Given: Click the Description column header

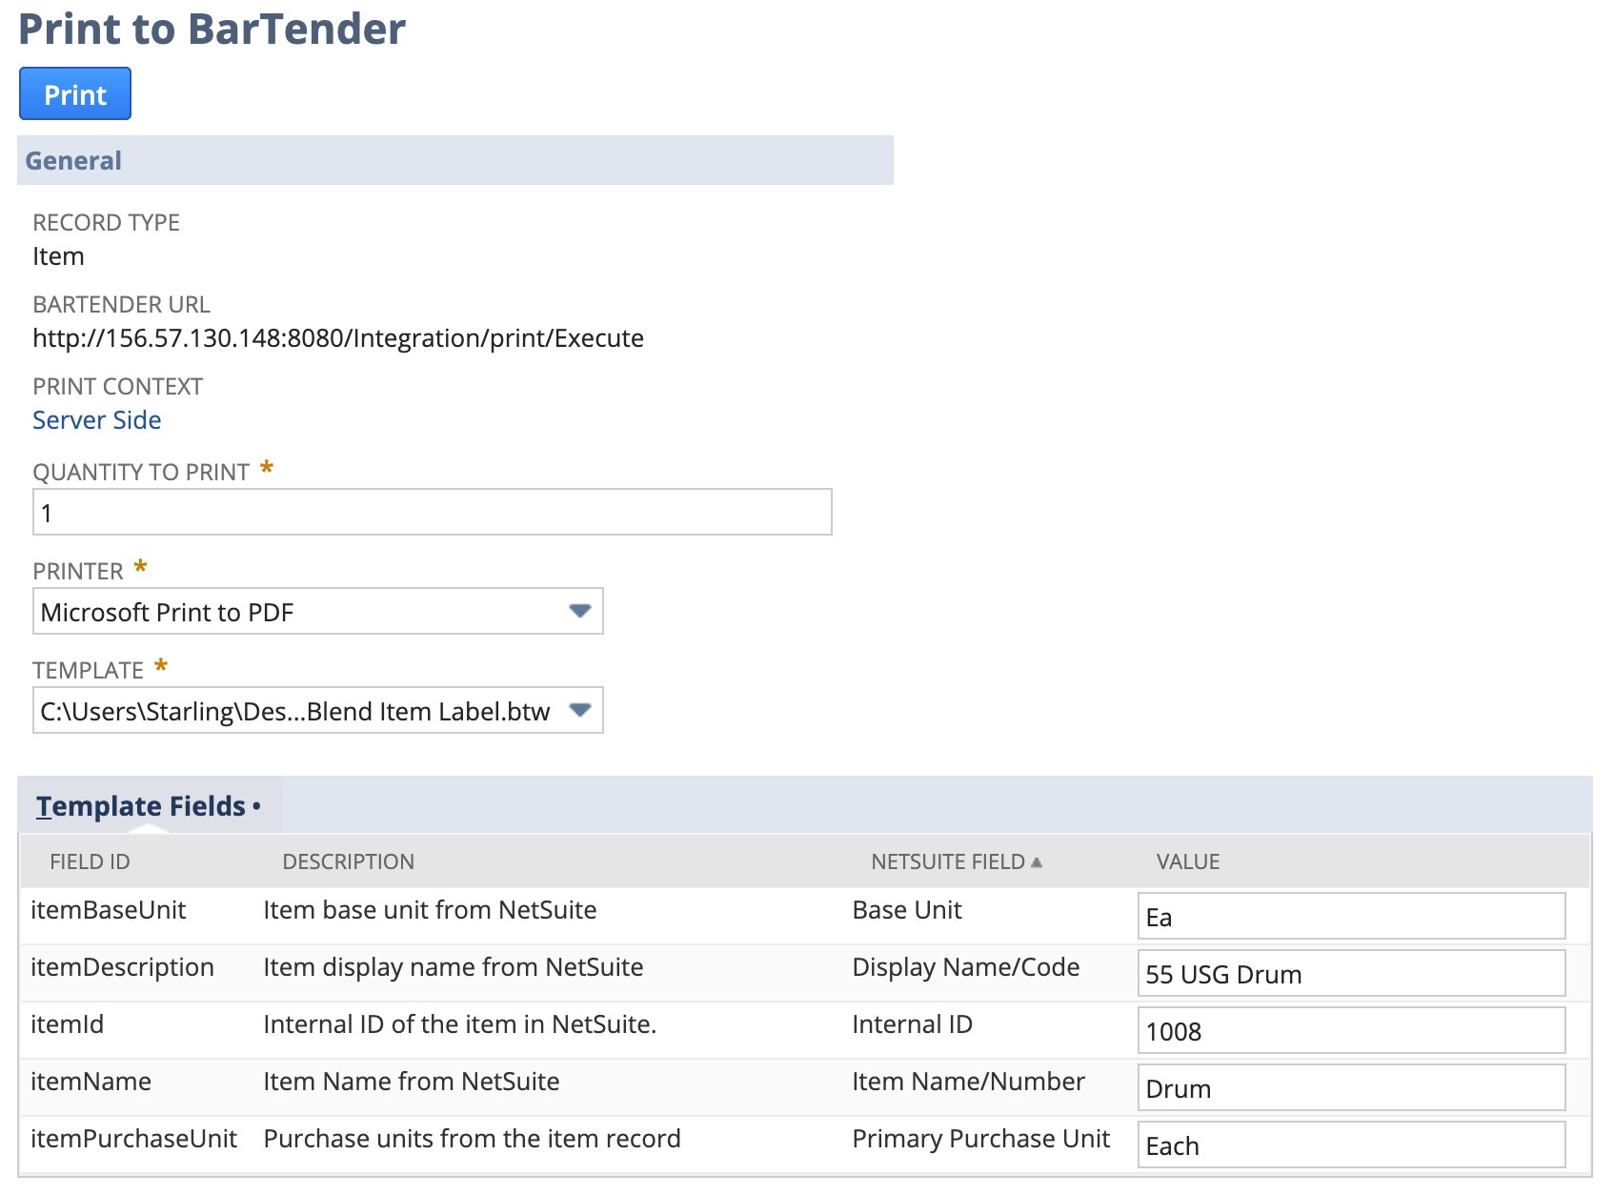Looking at the screenshot, I should pos(348,861).
